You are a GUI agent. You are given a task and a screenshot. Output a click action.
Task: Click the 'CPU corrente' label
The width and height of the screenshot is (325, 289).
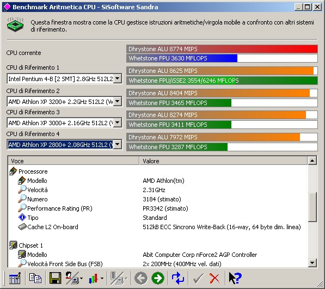[23, 53]
